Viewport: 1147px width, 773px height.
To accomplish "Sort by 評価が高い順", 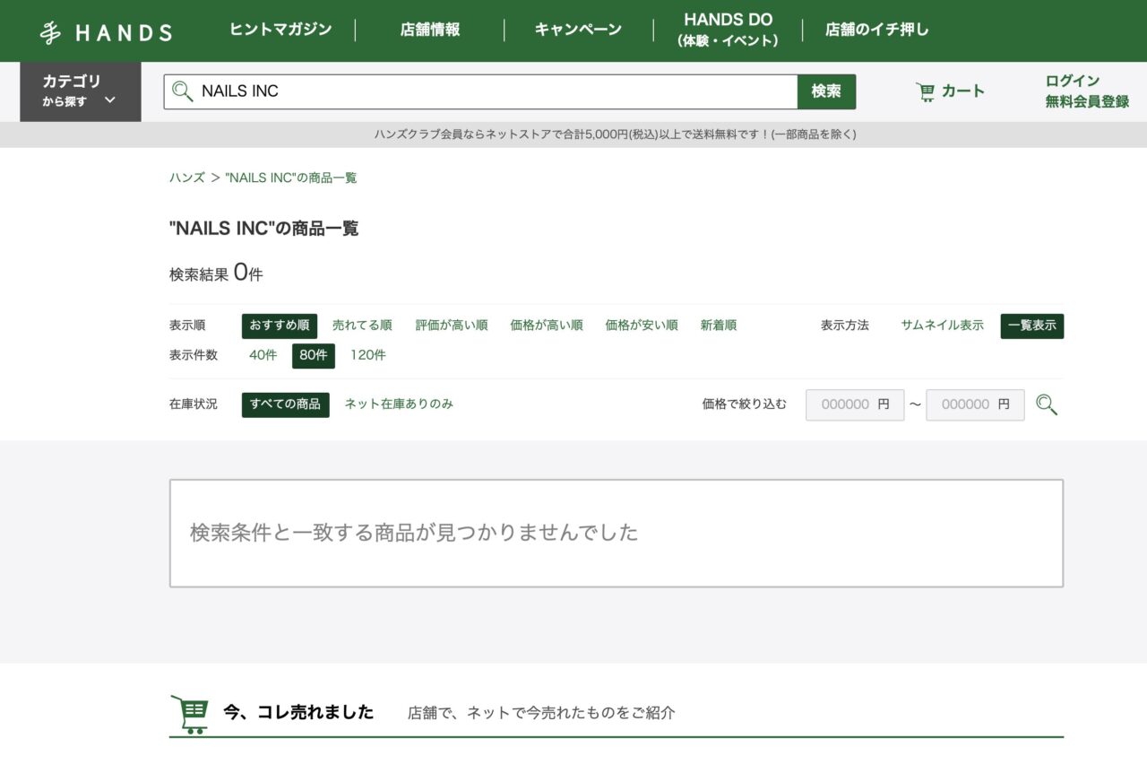I will [452, 326].
